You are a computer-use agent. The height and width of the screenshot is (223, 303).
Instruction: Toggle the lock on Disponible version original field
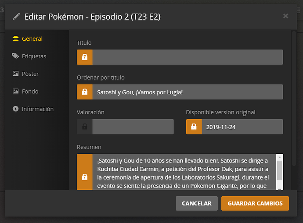[x=194, y=127]
